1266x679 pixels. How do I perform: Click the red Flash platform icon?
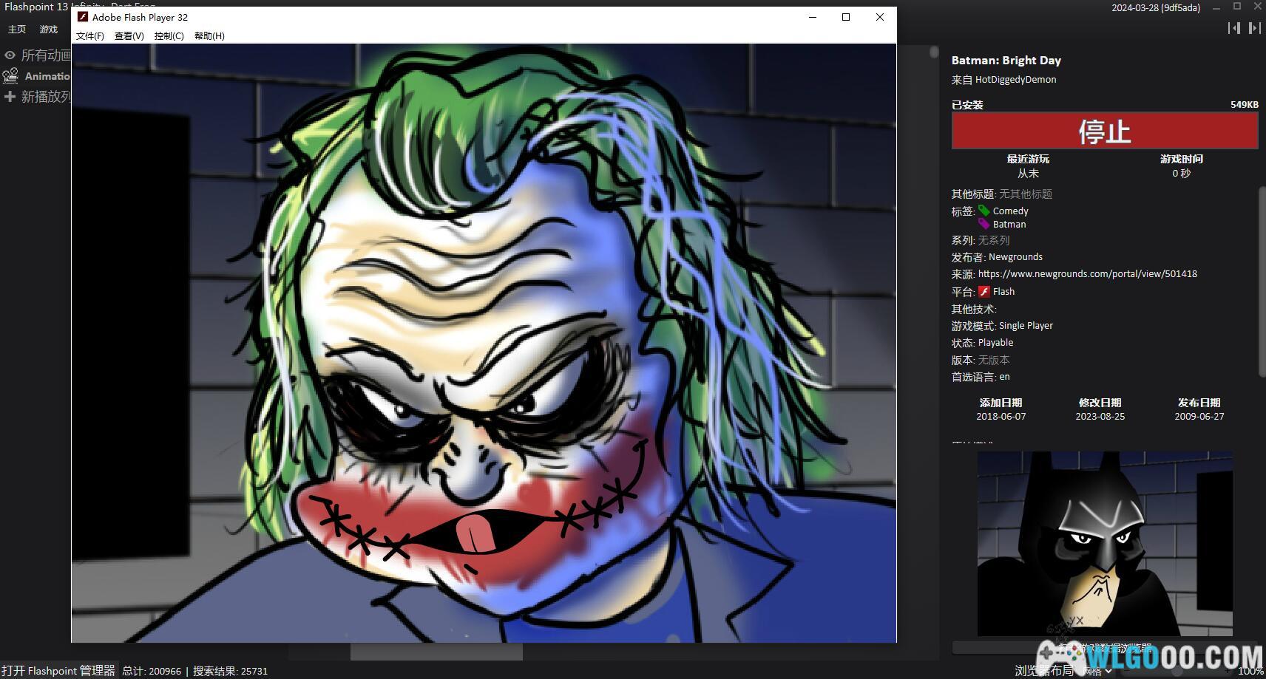[984, 292]
